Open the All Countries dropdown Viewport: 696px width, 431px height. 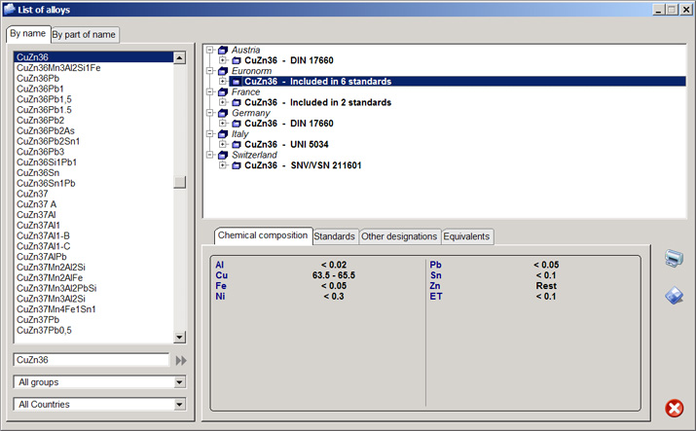pos(179,405)
